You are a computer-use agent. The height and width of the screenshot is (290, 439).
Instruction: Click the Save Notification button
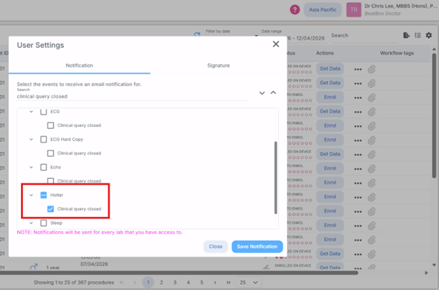tap(257, 247)
